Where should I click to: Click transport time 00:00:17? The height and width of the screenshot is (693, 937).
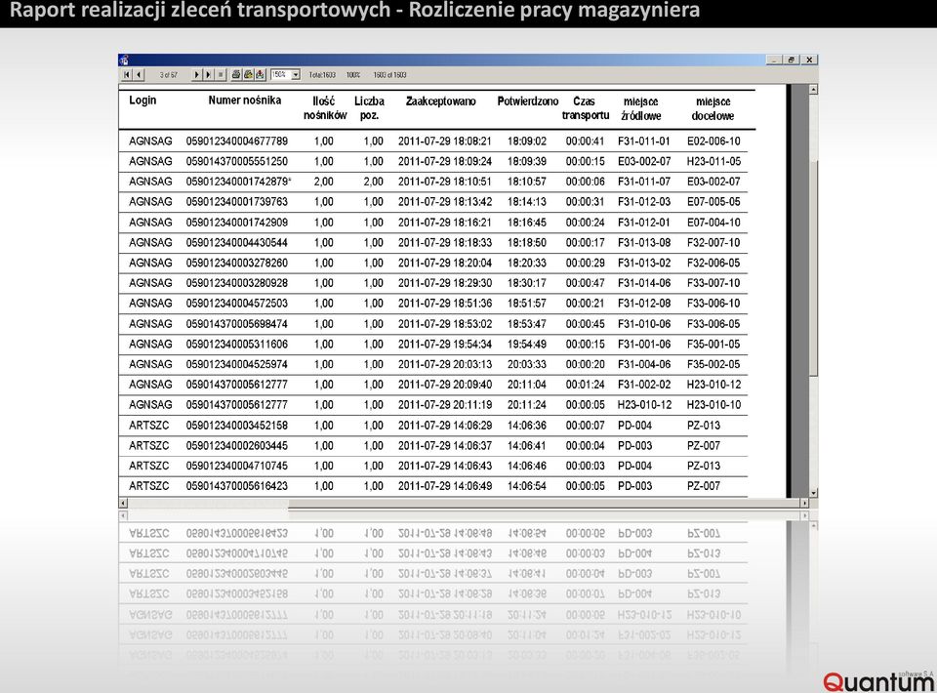pyautogui.click(x=585, y=242)
